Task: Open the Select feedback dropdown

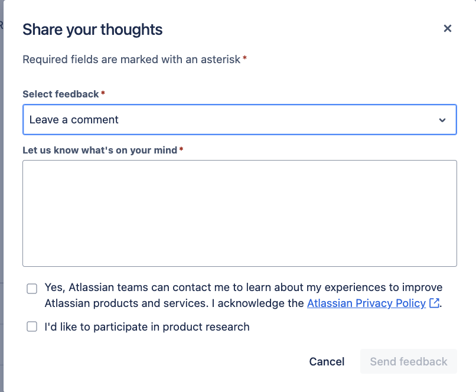Action: click(240, 119)
